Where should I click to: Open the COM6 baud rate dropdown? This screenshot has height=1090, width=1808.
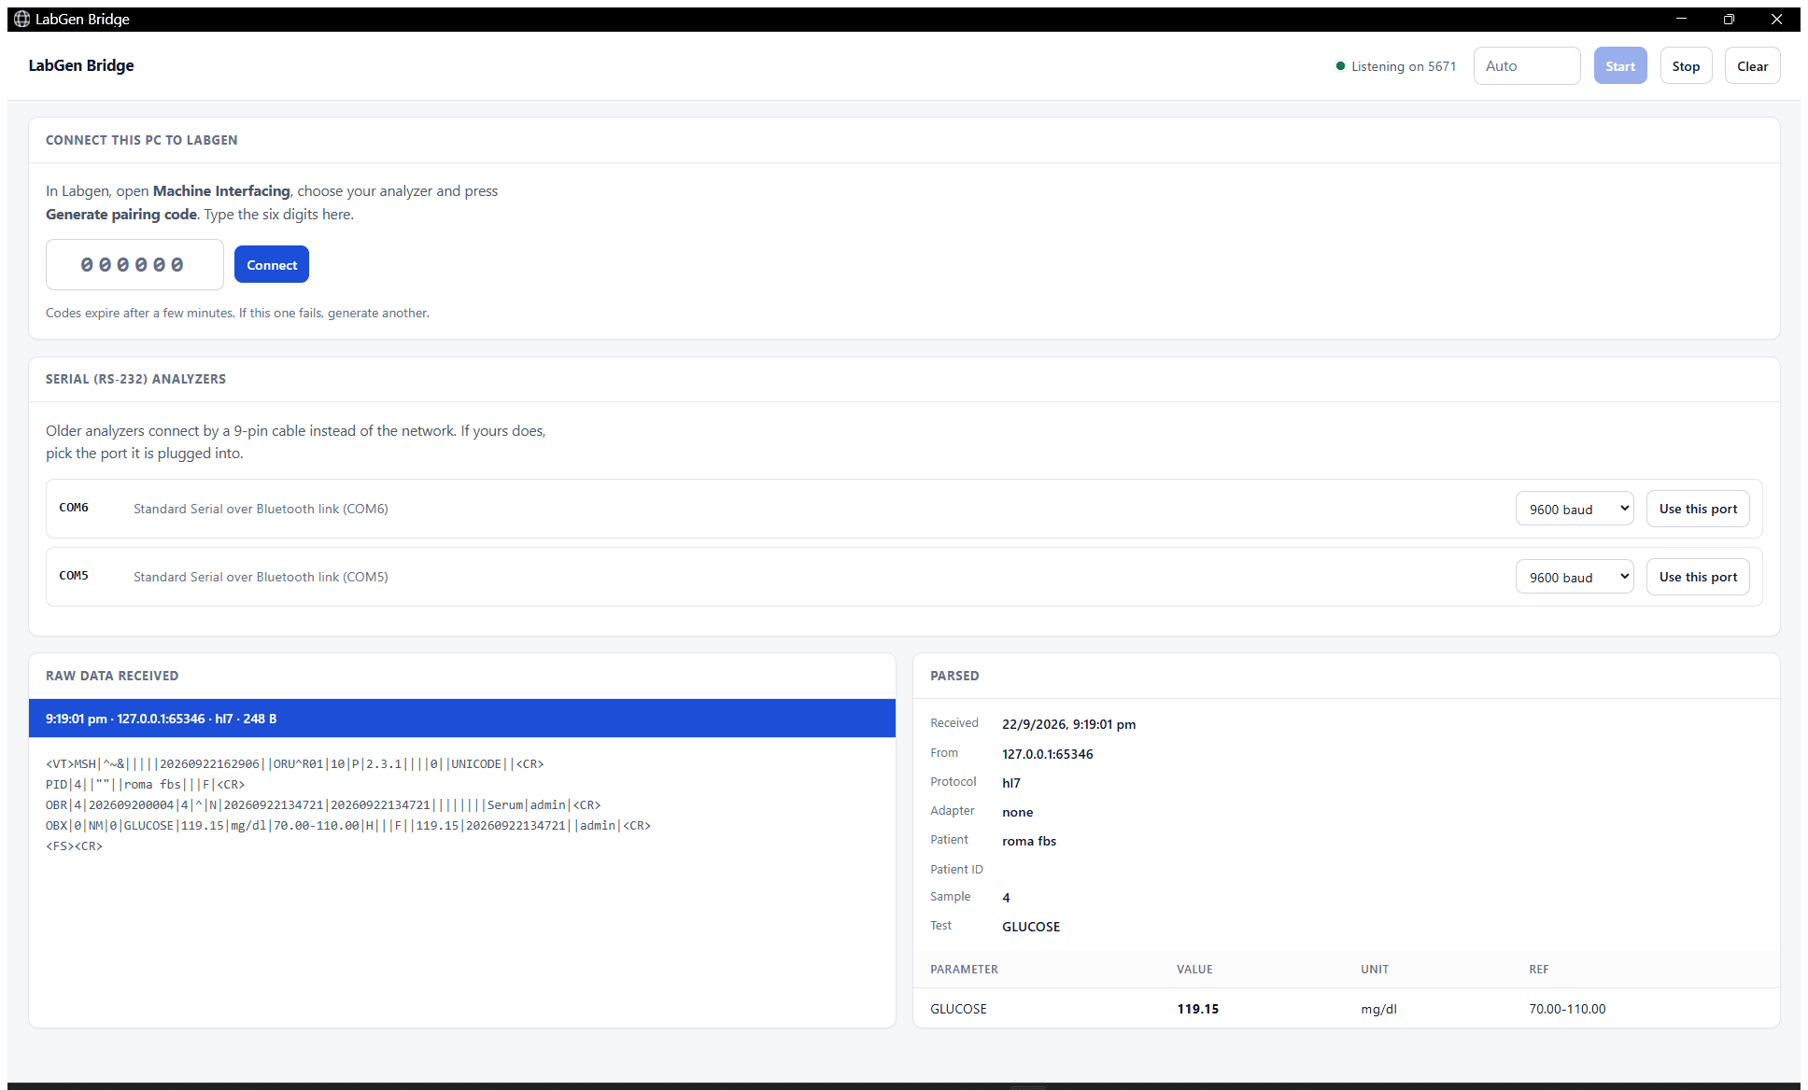pyautogui.click(x=1575, y=509)
